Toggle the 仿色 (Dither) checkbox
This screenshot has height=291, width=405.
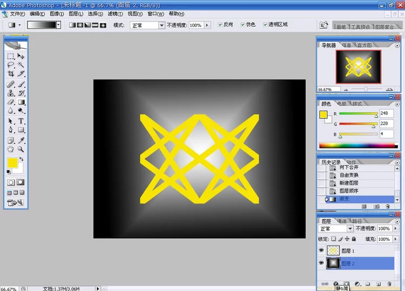pos(243,25)
